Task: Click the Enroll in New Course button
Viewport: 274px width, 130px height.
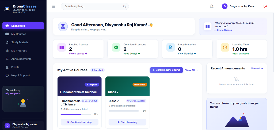Action: click(166, 70)
